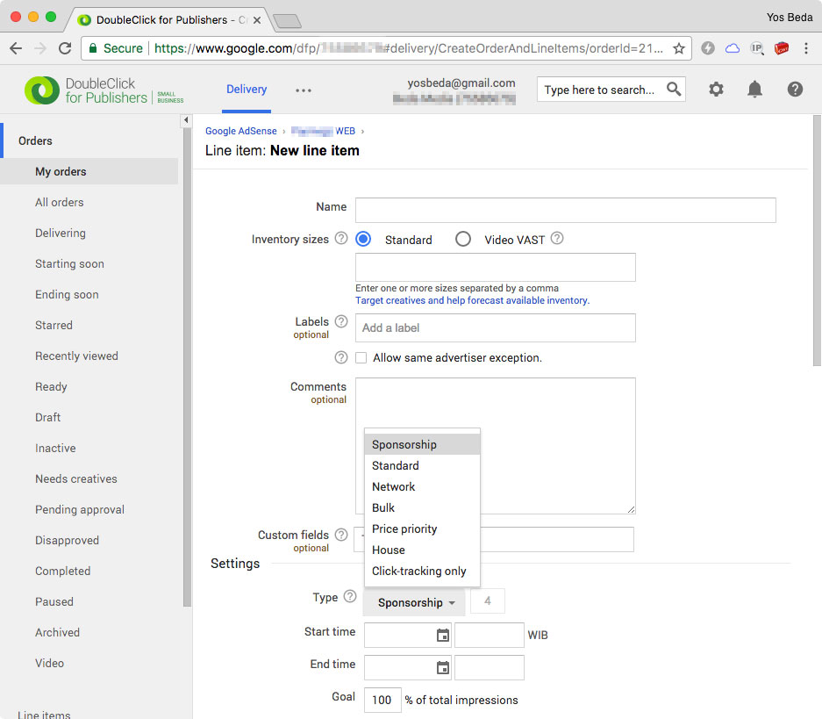Click the line item Name field
This screenshot has height=719, width=822.
(566, 210)
